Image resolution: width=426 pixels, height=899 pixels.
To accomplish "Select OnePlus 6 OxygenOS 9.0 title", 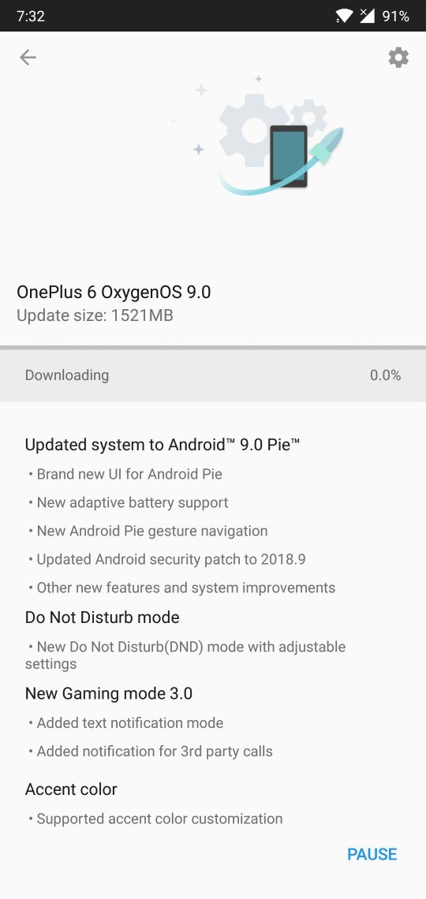I will (x=114, y=293).
